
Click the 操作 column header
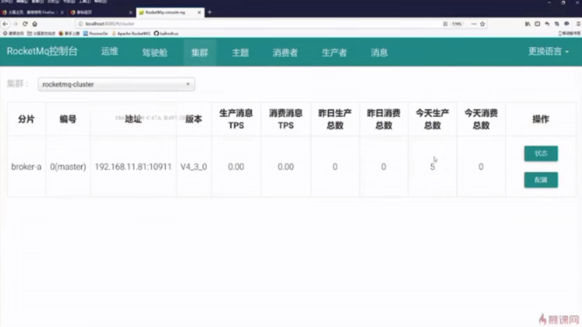coord(541,119)
